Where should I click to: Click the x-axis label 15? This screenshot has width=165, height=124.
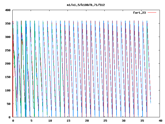click(69, 121)
